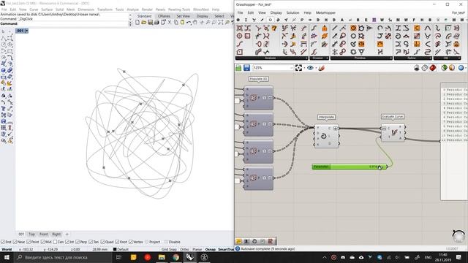Screen dimensions: 468x263
Task: Click the Rhino Command input line
Action: tap(64, 23)
